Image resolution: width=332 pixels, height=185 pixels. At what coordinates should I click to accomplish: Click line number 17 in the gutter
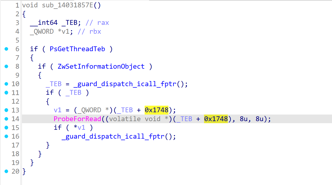[x=15, y=145]
